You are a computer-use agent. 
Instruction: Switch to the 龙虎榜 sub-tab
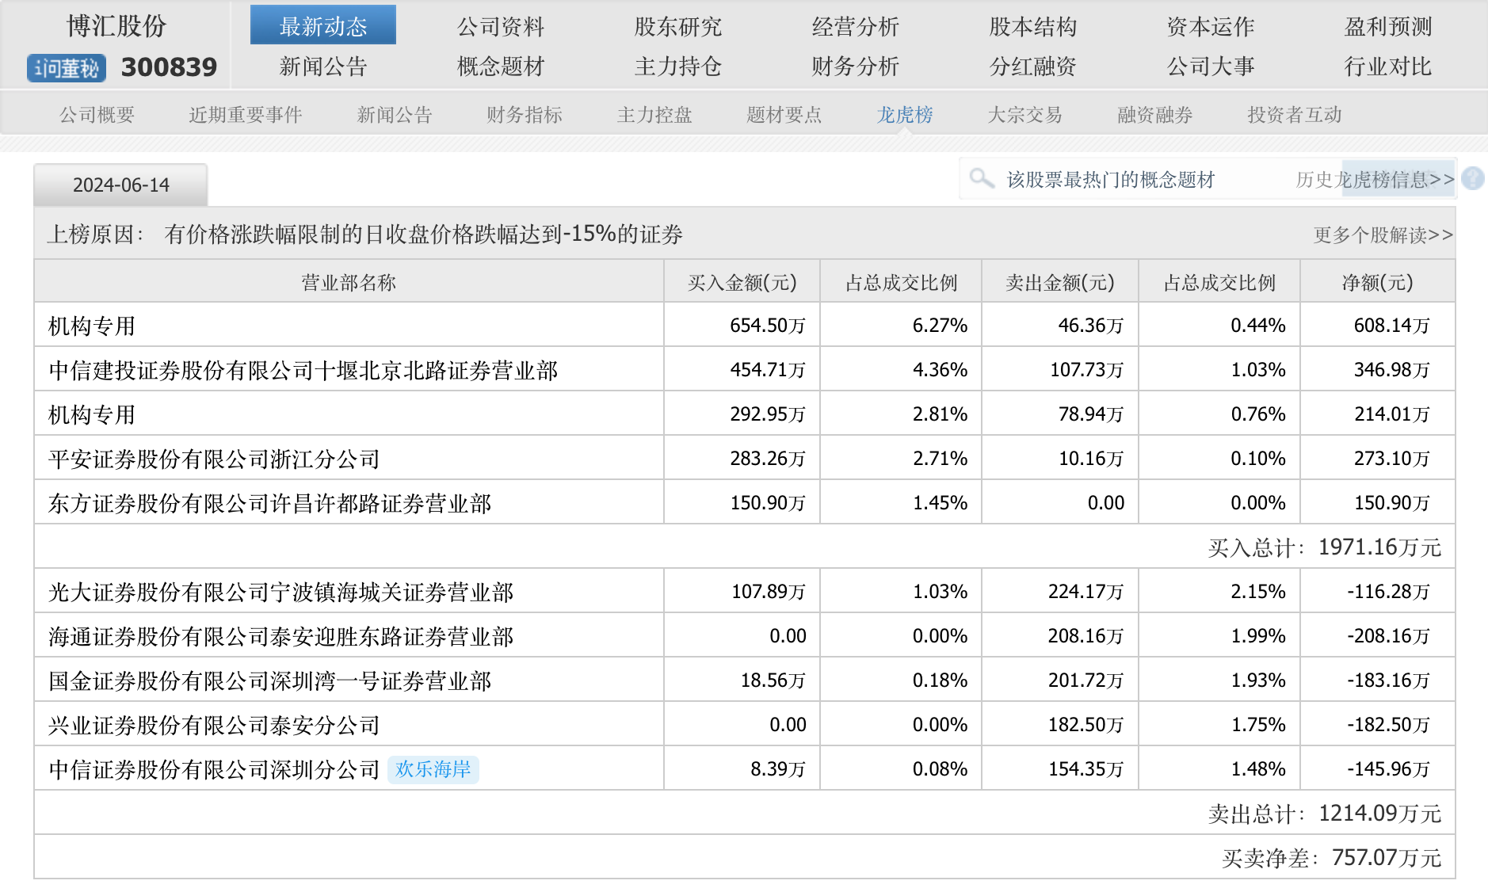904,115
